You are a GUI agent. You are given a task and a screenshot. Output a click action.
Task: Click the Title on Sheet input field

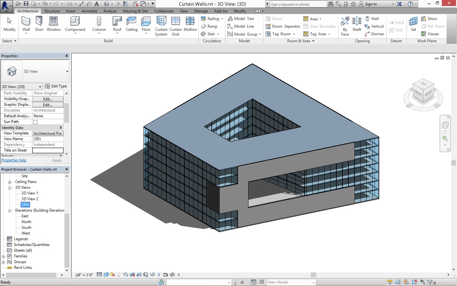click(x=48, y=151)
